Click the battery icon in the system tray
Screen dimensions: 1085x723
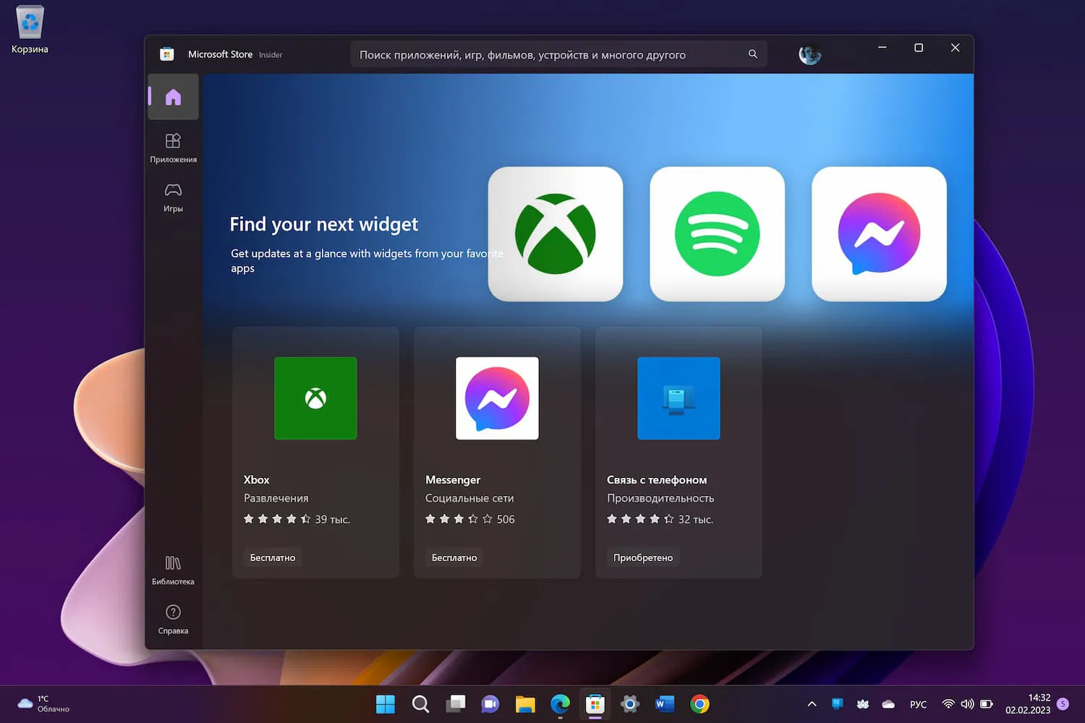tap(986, 703)
